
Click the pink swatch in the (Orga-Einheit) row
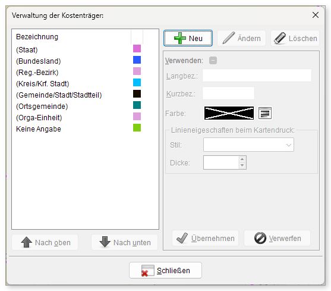[137, 116]
